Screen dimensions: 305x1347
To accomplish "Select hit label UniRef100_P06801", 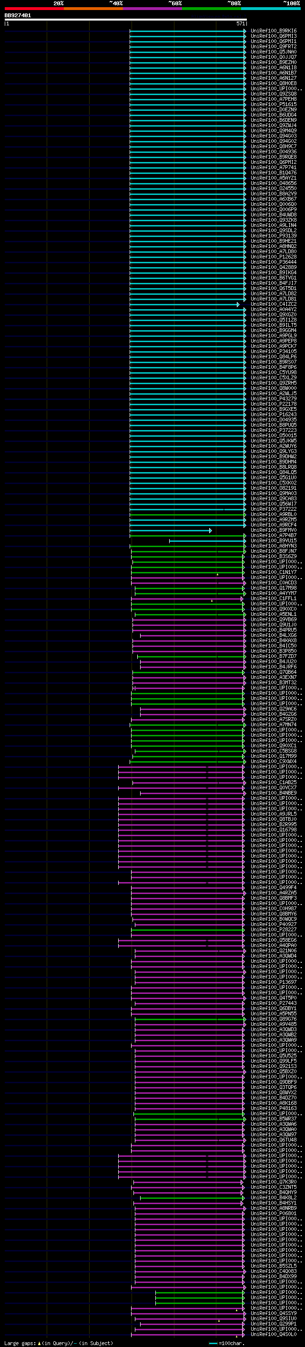I will pos(274,1213).
